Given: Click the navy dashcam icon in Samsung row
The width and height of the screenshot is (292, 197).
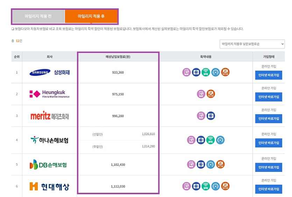Looking at the screenshot, I should [196, 72].
